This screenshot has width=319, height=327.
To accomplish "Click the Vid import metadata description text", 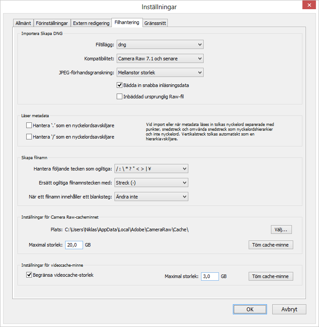I will 210,132.
